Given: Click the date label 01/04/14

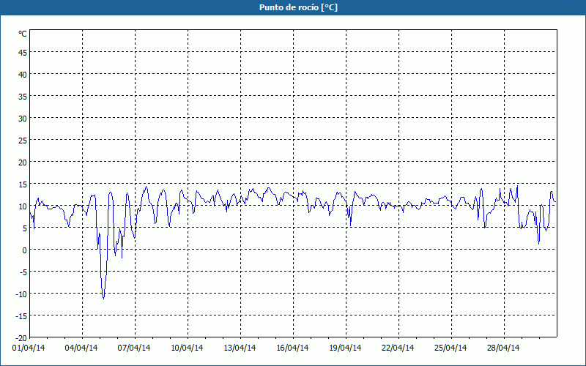Looking at the screenshot, I should (x=29, y=348).
